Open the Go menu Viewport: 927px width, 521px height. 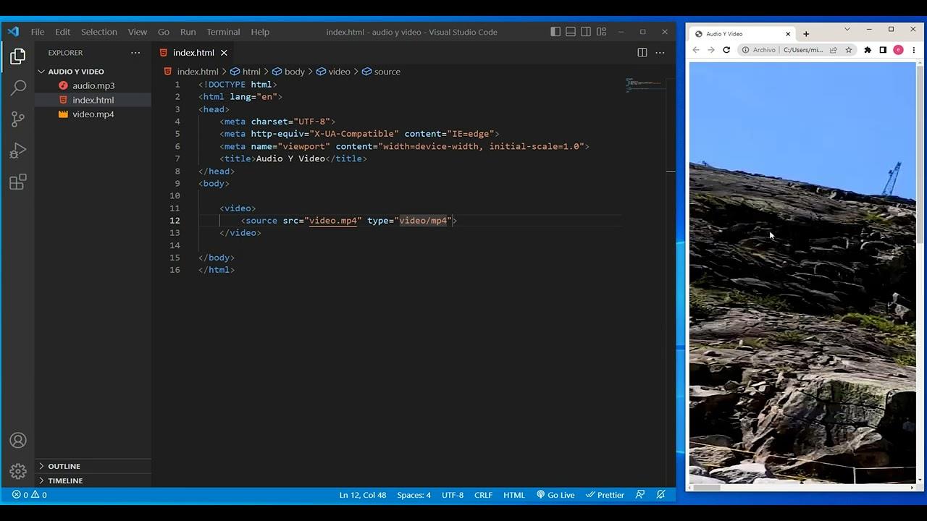pos(164,32)
